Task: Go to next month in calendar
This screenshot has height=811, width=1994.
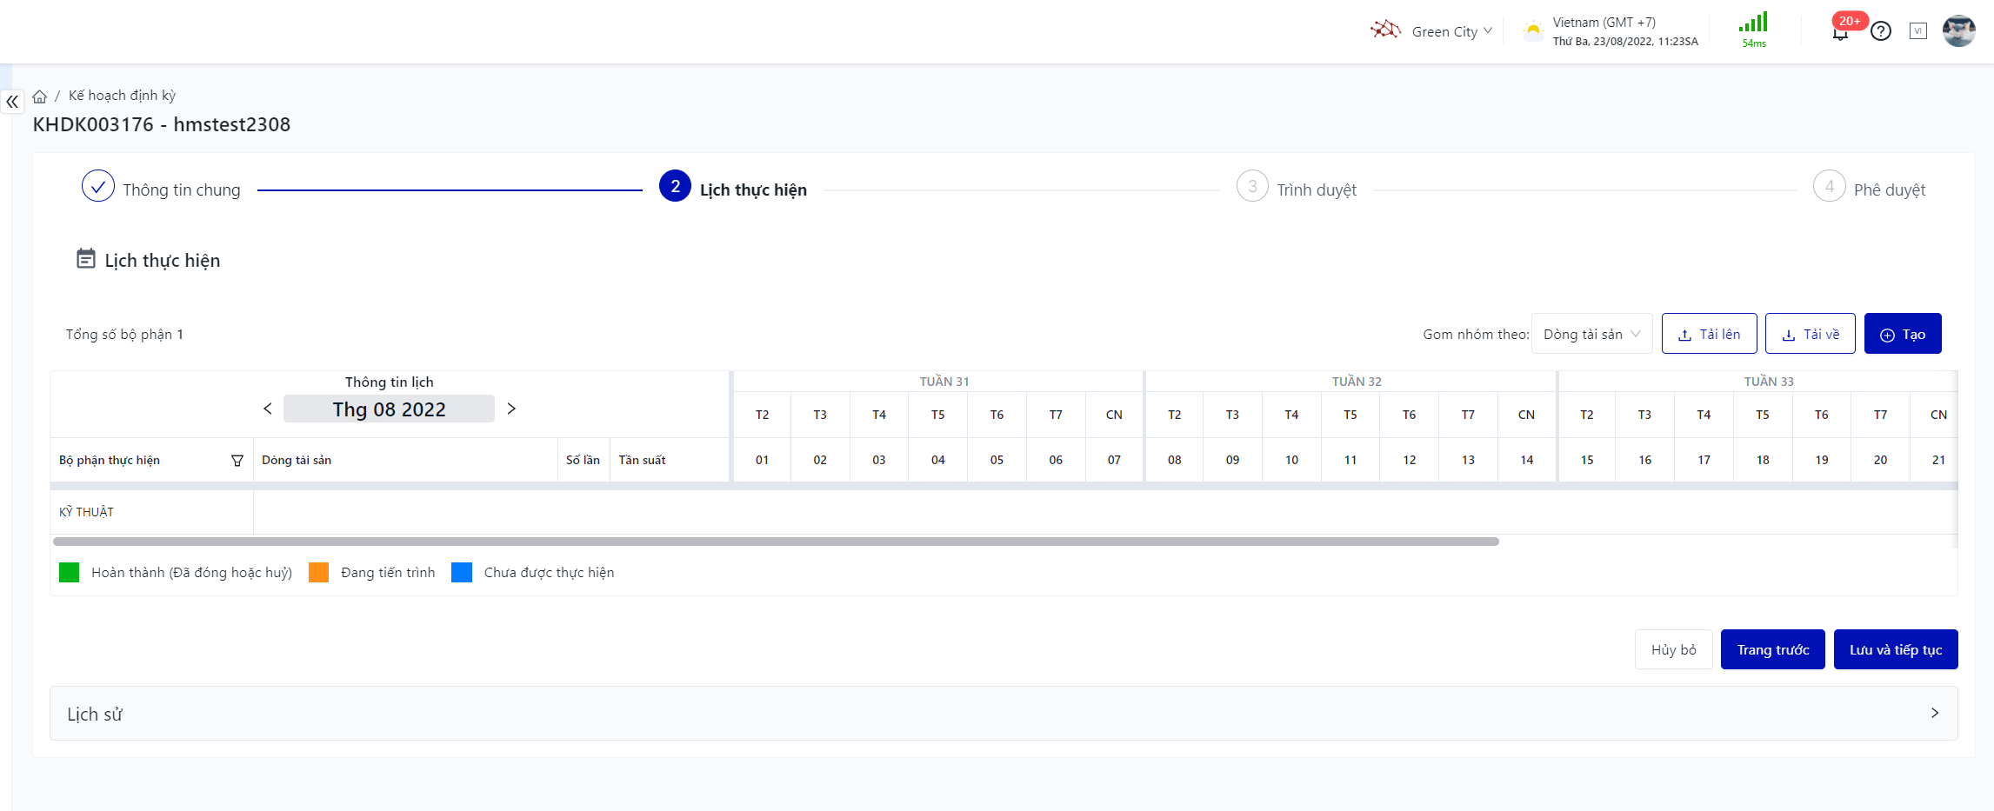Action: (511, 409)
